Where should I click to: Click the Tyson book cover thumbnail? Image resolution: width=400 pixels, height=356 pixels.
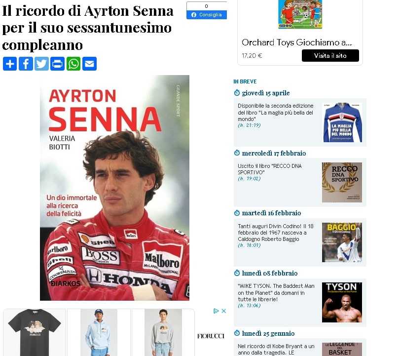(342, 302)
